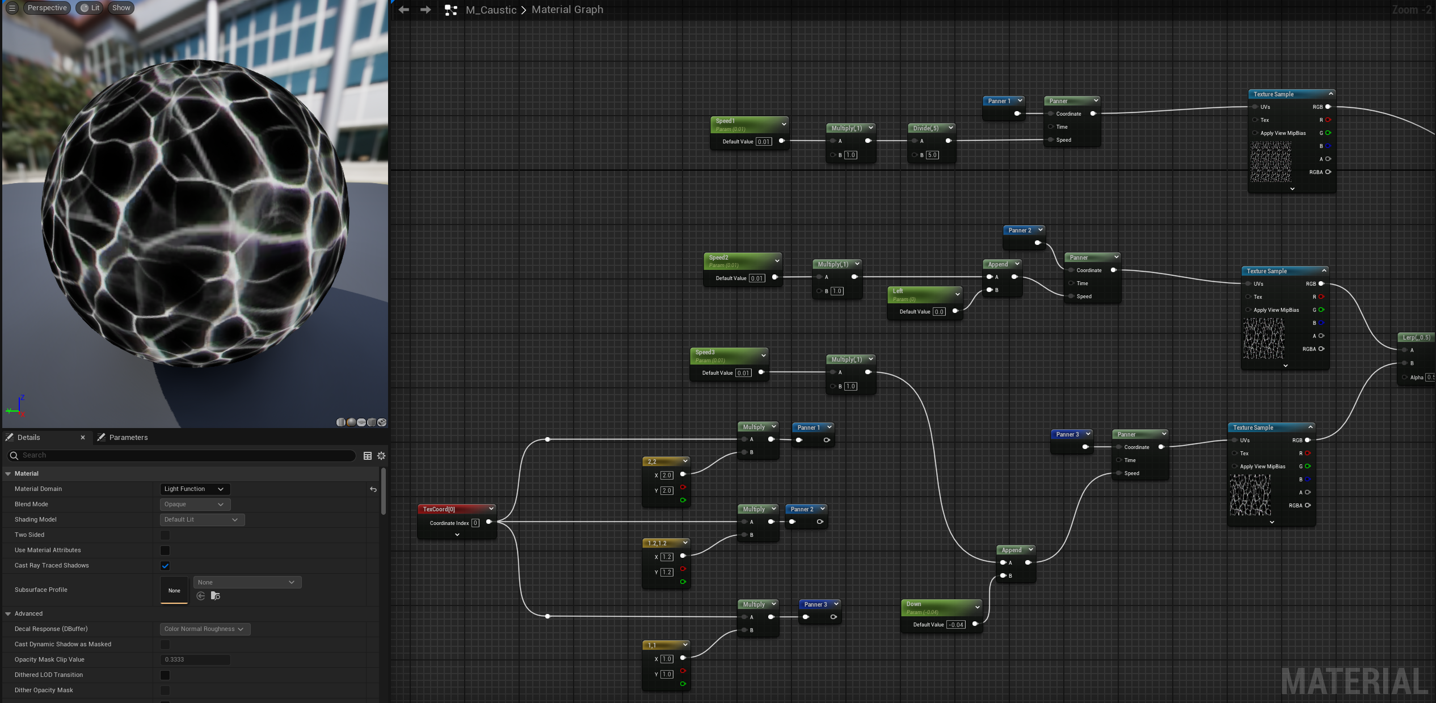Open the Show viewport menu

[121, 8]
